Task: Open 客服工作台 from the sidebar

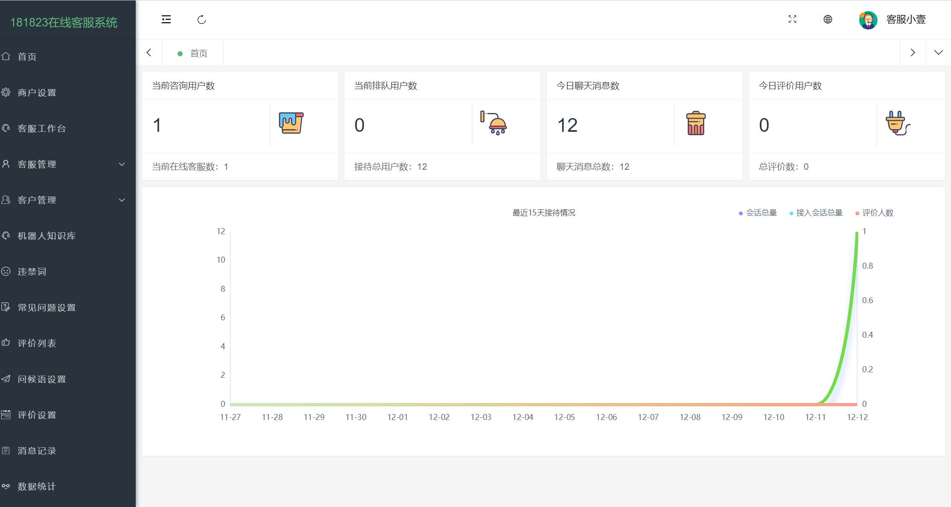Action: (42, 128)
